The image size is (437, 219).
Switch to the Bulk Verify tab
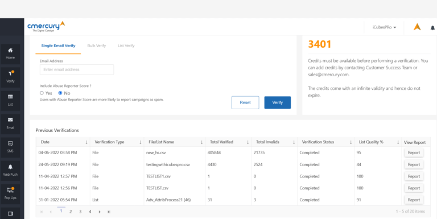tap(97, 46)
